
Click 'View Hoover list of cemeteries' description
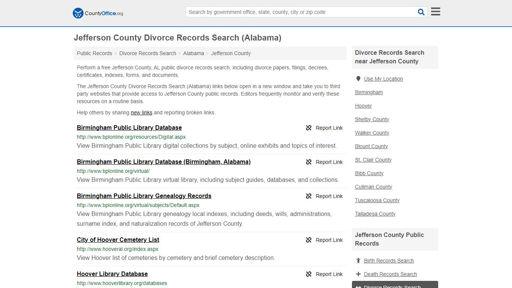coord(176,258)
